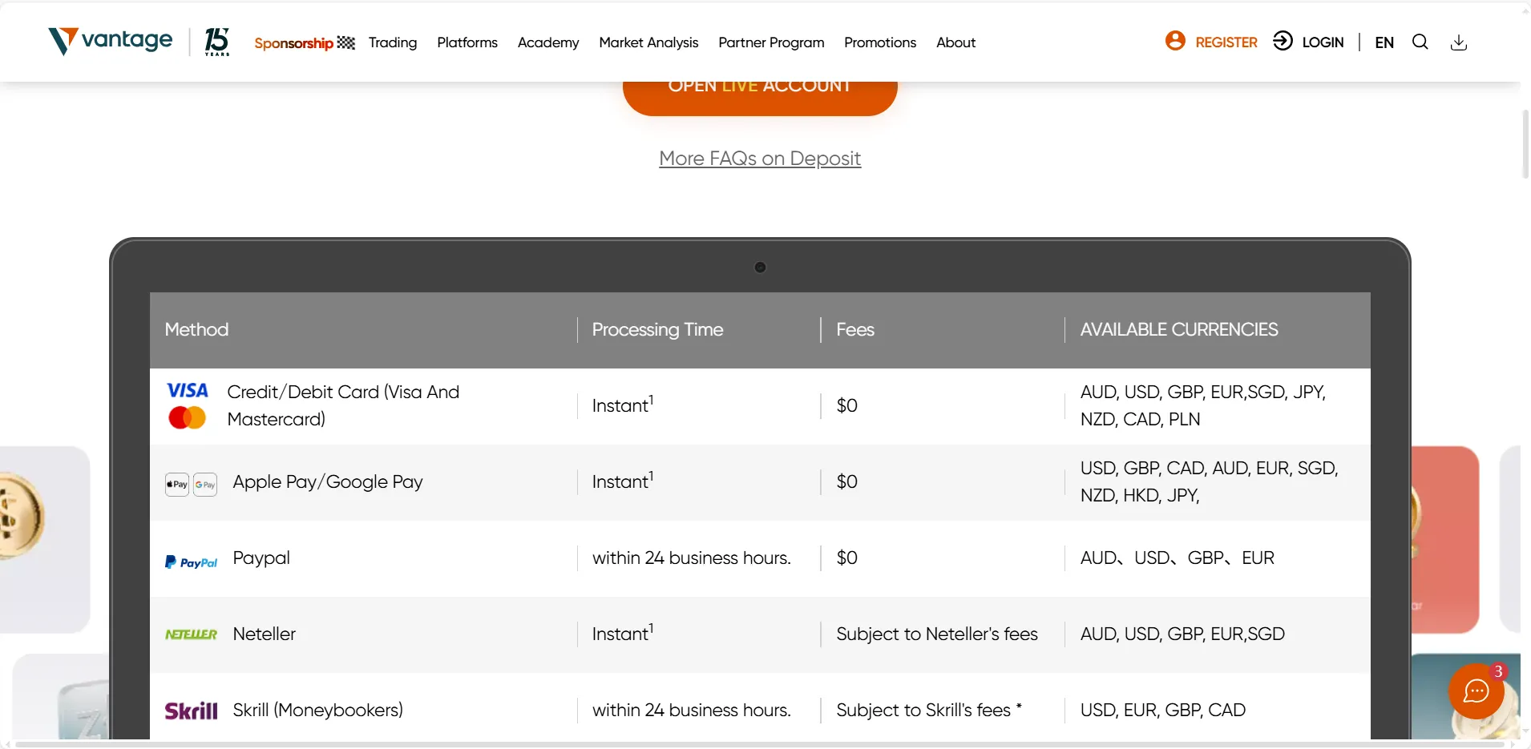Click the $0 fee for Paypal
Viewport: 1531px width, 749px height.
[x=847, y=558]
